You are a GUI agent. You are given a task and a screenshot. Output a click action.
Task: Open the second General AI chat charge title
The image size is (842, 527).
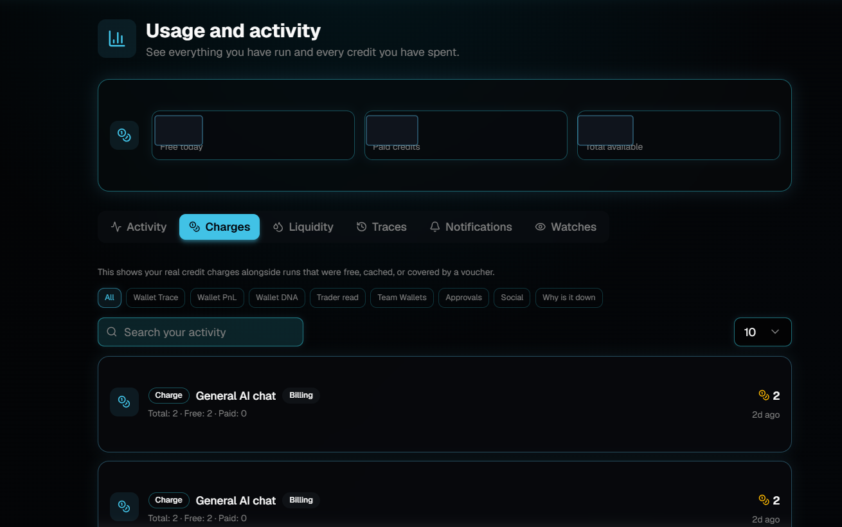point(236,501)
